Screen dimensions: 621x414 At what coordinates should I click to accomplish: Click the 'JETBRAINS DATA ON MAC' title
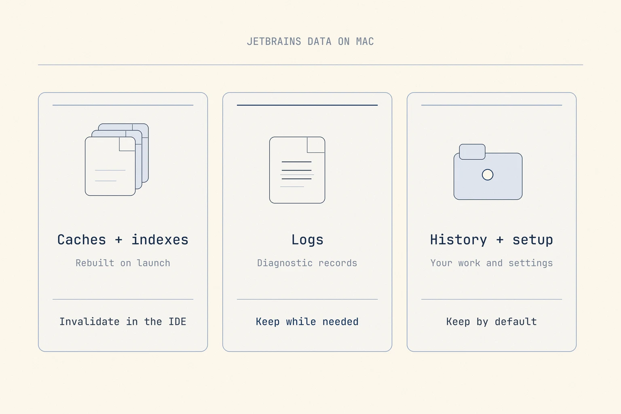310,42
